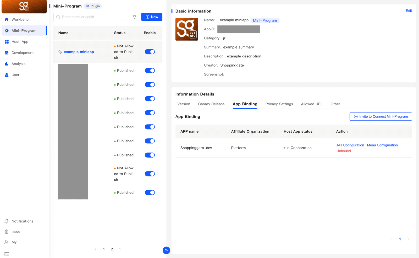The height and width of the screenshot is (258, 419).
Task: Open the Privacy Settings tab
Action: point(279,104)
